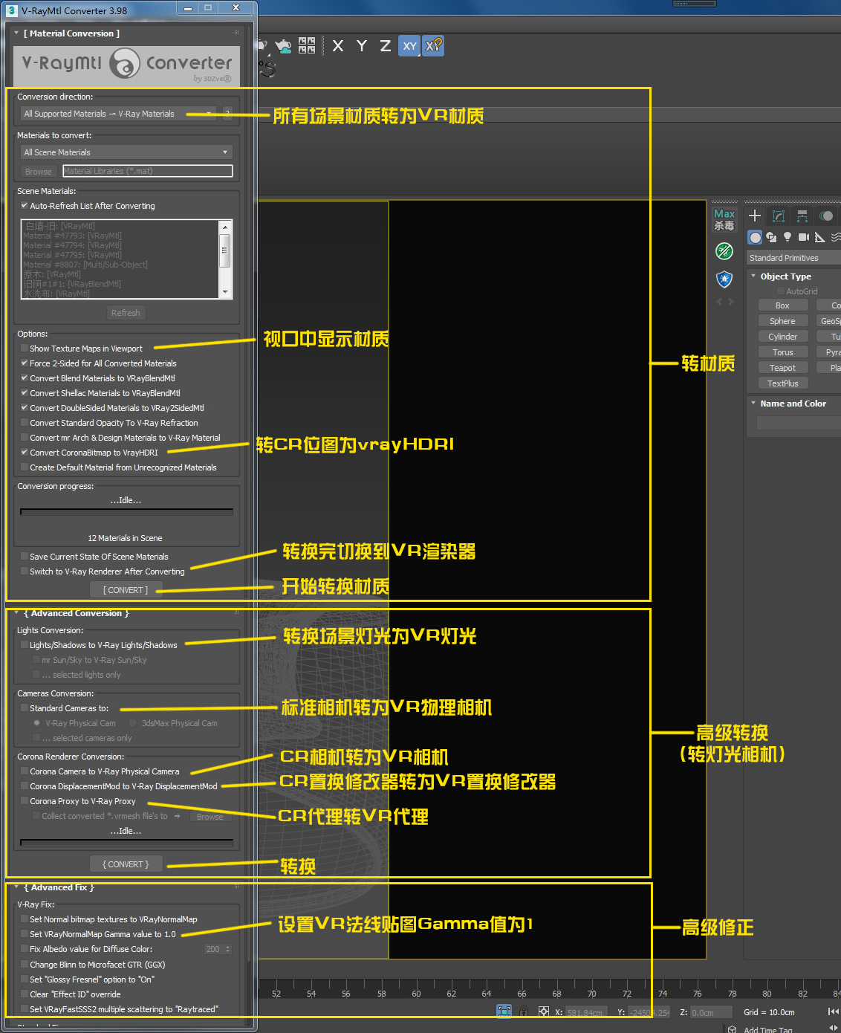
Task: Click CONVERT in Material Conversion section
Action: [x=126, y=590]
